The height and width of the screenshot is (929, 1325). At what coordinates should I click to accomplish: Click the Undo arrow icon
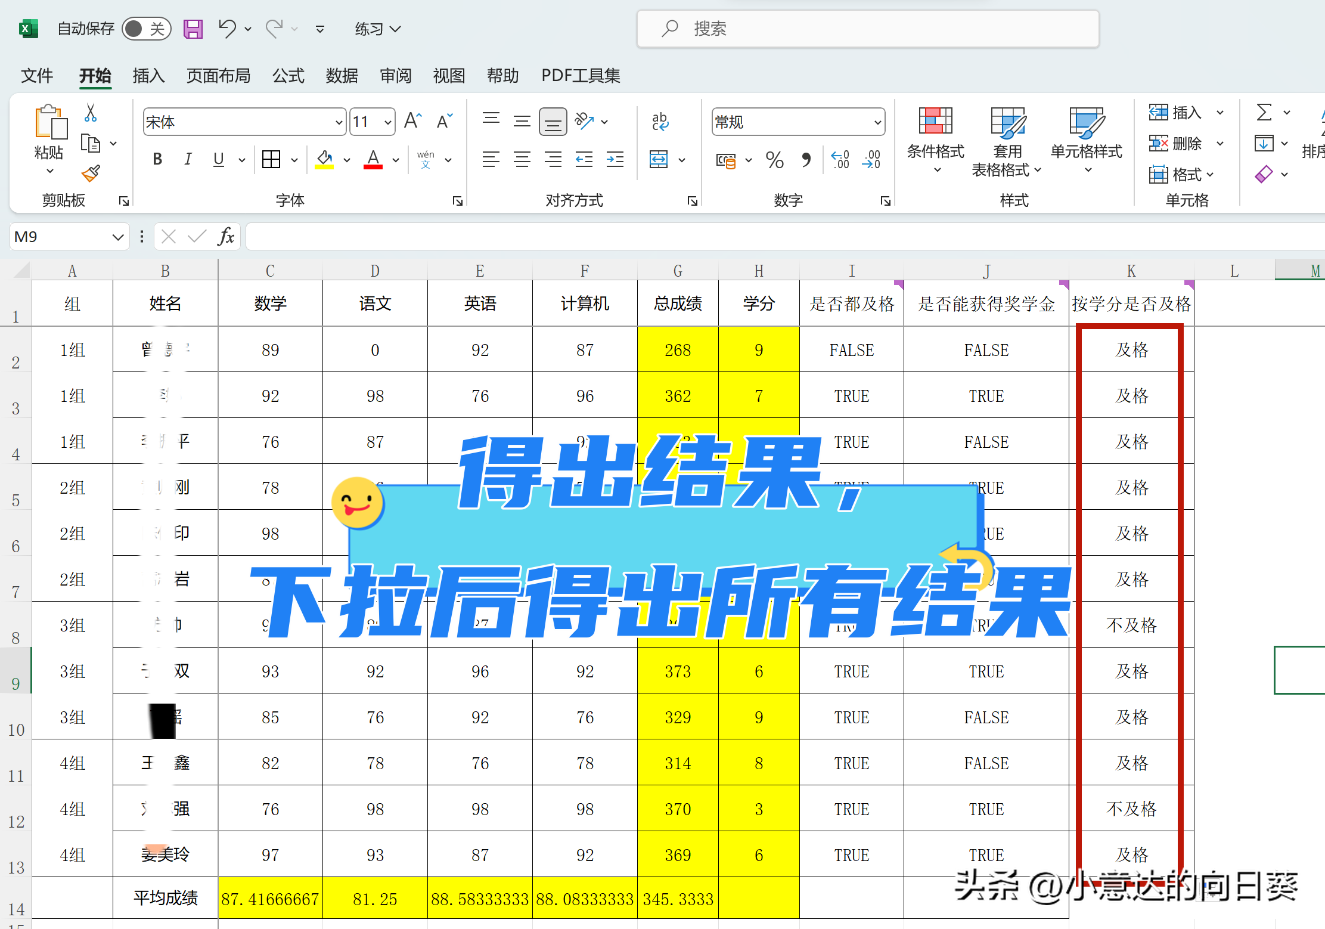(227, 28)
